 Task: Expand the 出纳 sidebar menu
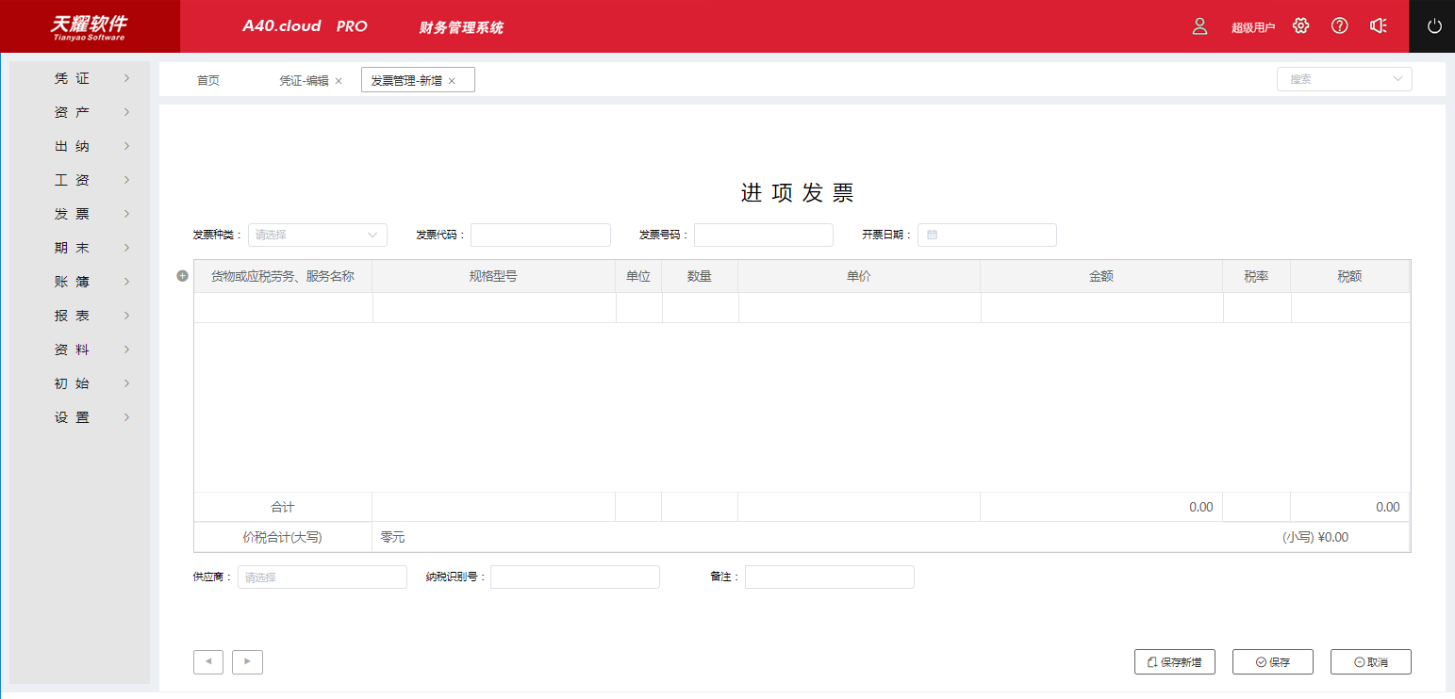click(x=79, y=146)
